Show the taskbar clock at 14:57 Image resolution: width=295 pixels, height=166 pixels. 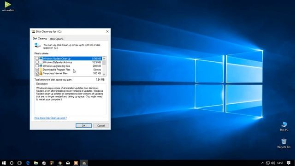[280, 163]
